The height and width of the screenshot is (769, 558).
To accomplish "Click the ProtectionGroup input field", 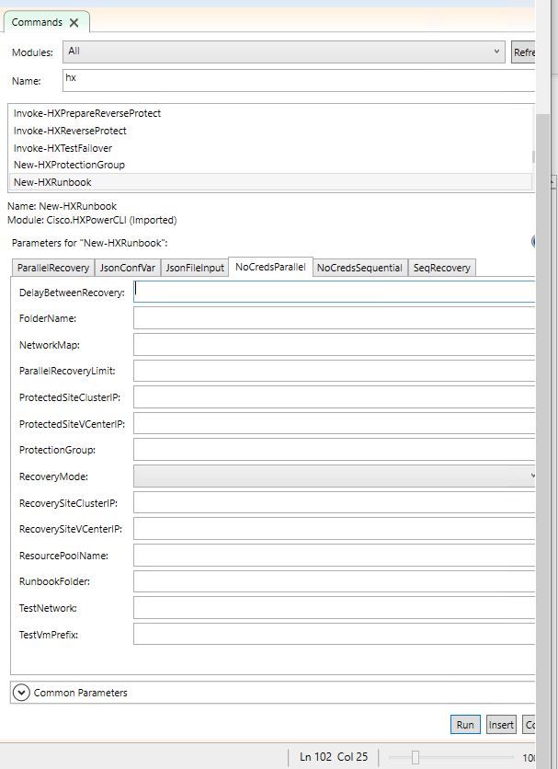I will click(334, 450).
